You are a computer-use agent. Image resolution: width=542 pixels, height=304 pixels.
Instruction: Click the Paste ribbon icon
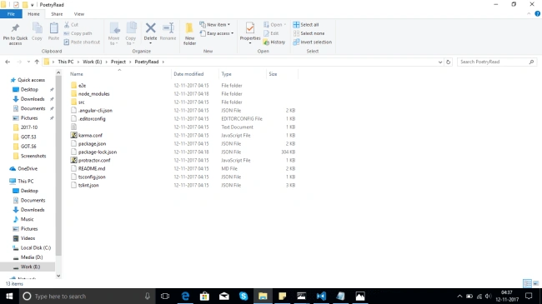click(x=53, y=27)
